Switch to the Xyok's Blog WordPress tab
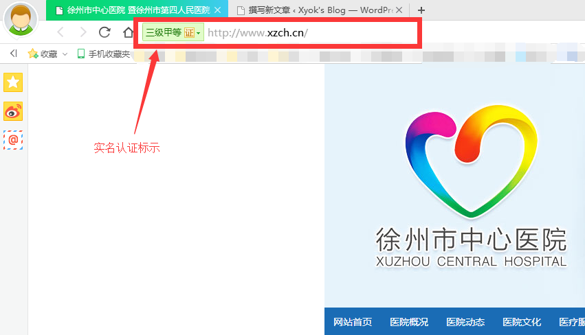585x335 pixels. pyautogui.click(x=321, y=10)
